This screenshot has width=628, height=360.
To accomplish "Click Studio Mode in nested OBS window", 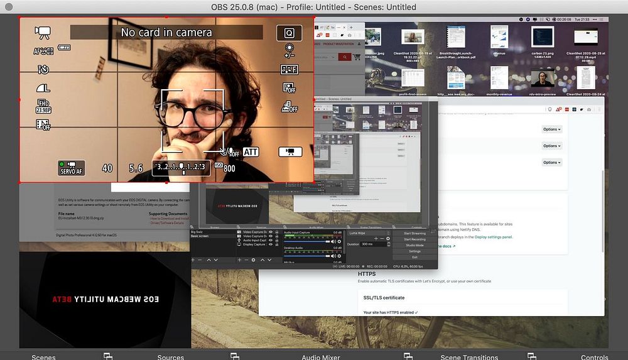I will 414,246.
